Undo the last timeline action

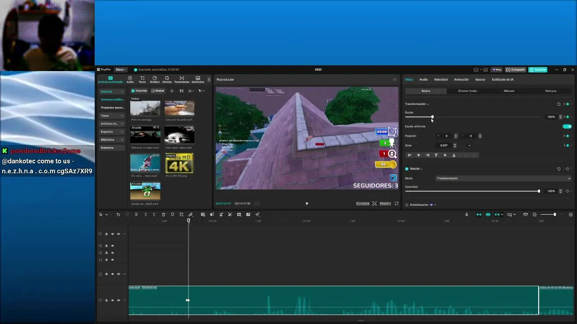tap(118, 215)
